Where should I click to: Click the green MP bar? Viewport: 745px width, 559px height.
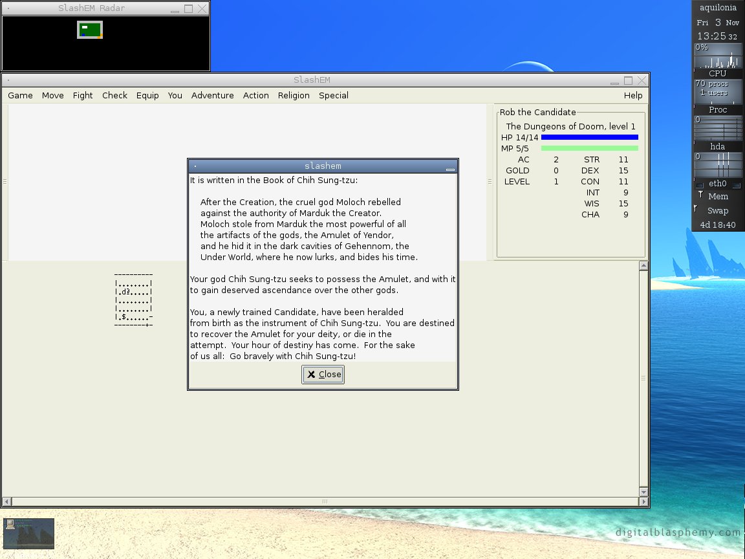589,148
